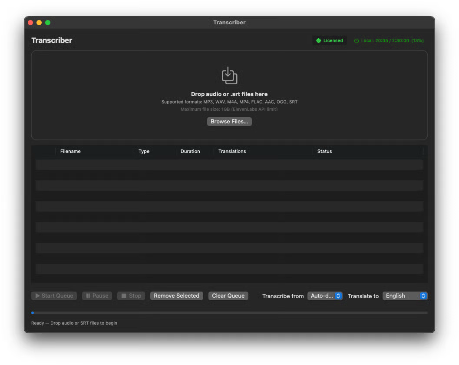Click the play icon on Start Queue
This screenshot has height=365, width=459.
37,295
